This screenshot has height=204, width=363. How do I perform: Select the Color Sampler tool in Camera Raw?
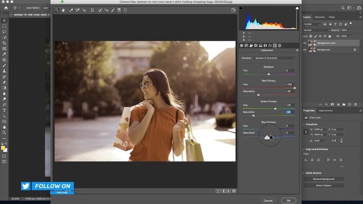coord(78,10)
